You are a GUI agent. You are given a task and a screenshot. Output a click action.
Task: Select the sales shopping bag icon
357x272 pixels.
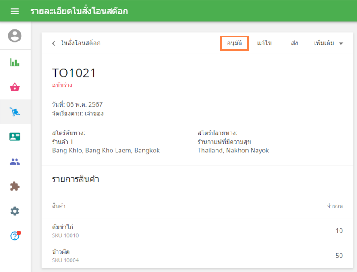15,87
